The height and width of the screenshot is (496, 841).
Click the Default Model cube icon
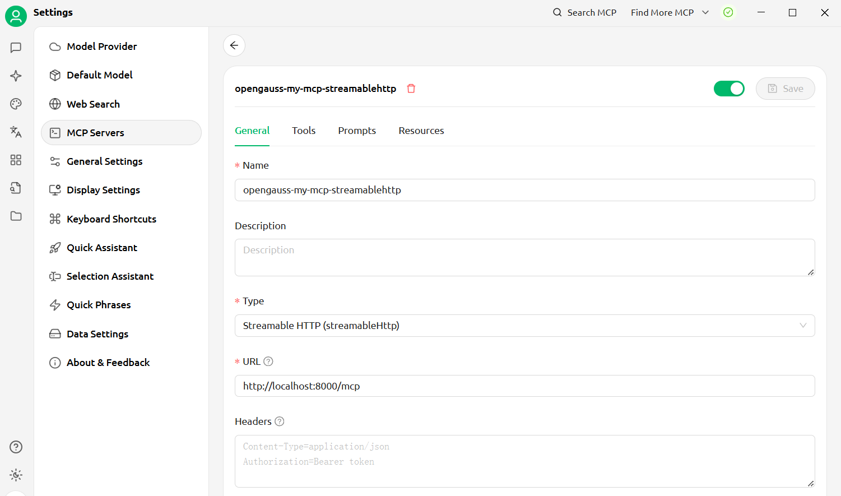click(x=55, y=75)
